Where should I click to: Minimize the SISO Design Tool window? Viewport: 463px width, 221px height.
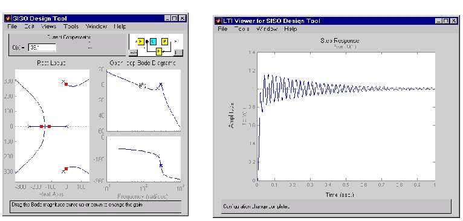pyautogui.click(x=167, y=18)
